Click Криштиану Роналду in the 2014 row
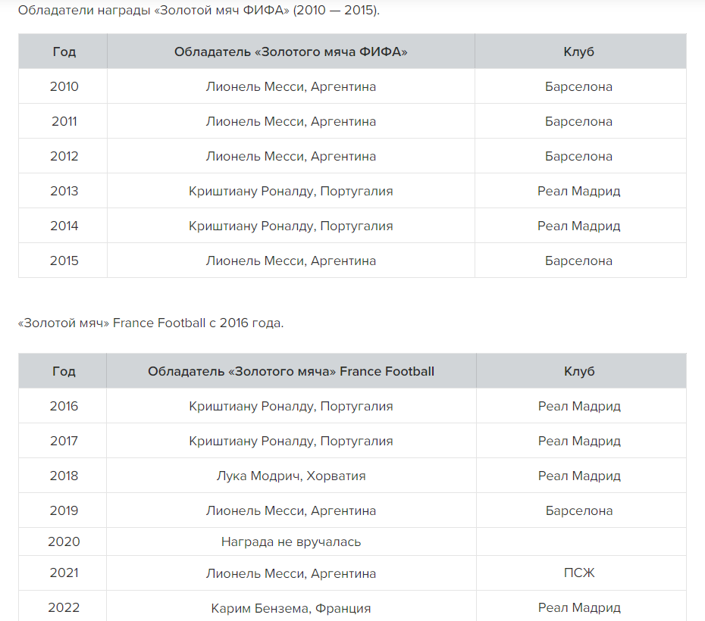705x621 pixels. (290, 226)
